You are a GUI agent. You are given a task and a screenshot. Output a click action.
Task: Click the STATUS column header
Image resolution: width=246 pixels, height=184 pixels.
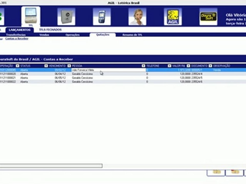click(25, 66)
